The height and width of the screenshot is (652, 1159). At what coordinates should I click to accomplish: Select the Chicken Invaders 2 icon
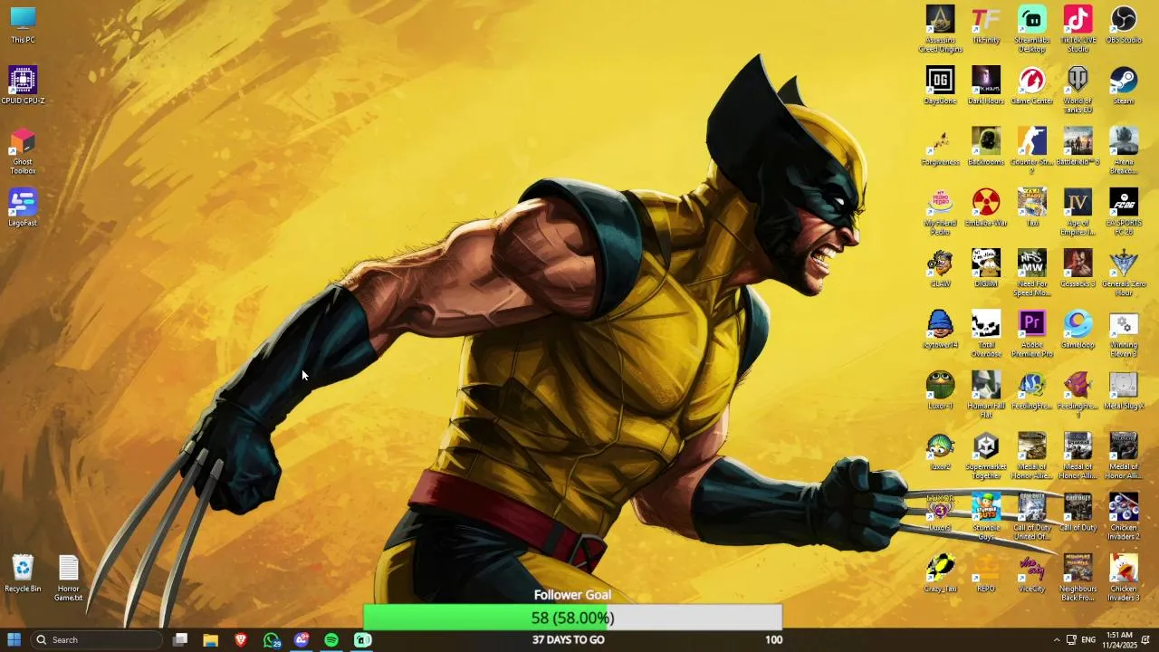(x=1124, y=516)
